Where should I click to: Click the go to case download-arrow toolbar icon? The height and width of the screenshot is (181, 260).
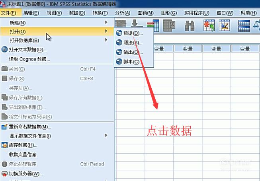tap(137, 23)
